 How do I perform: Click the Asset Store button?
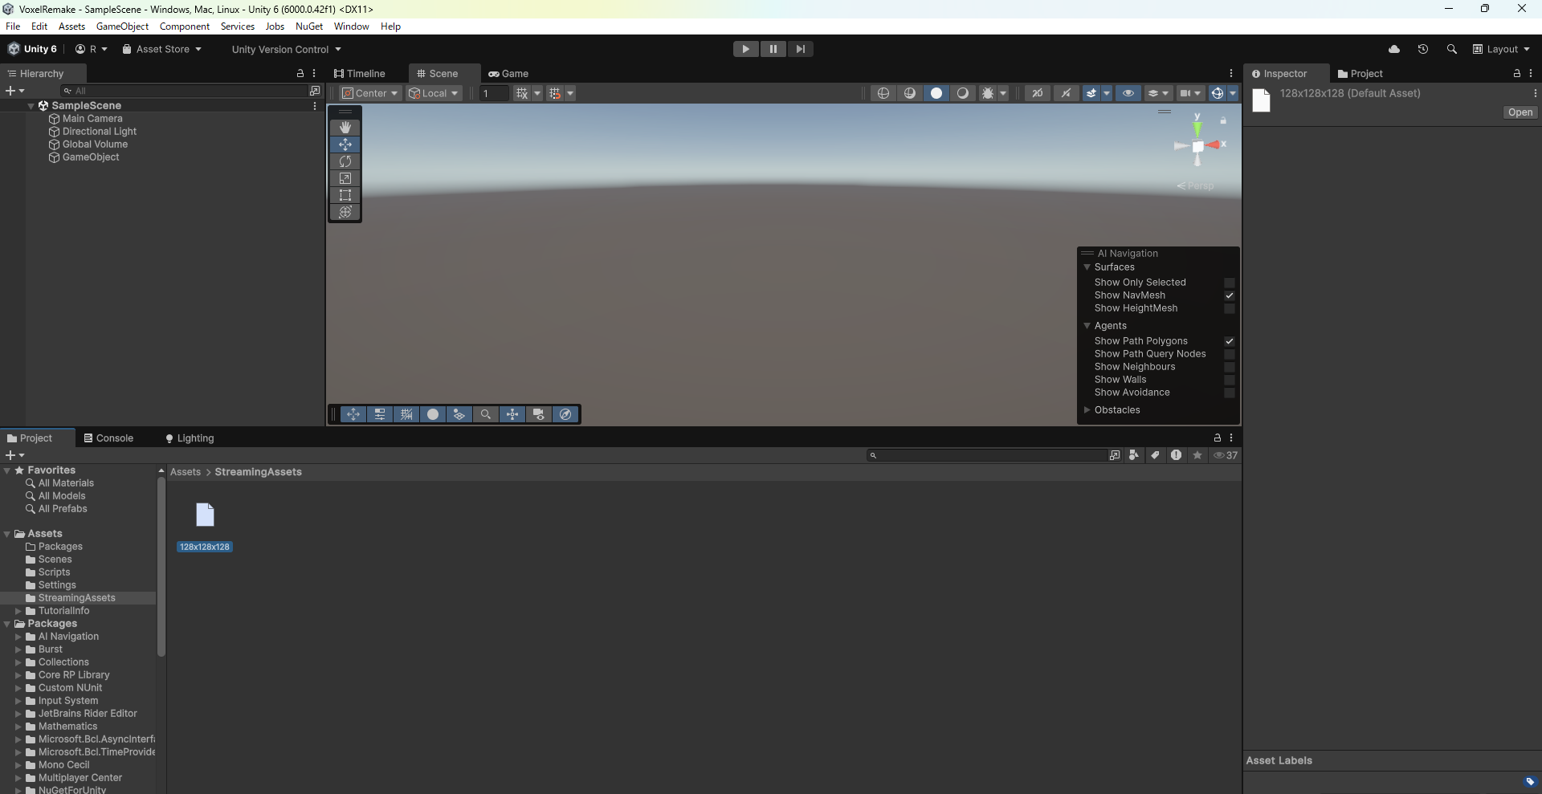coord(161,49)
